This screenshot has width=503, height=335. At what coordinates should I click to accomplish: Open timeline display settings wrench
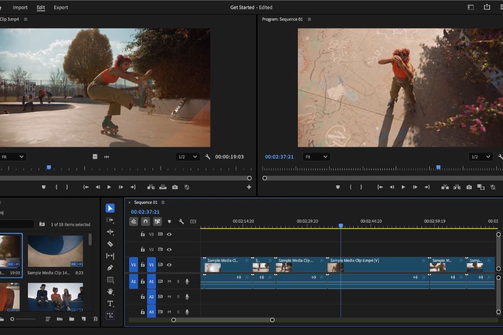pyautogui.click(x=181, y=222)
